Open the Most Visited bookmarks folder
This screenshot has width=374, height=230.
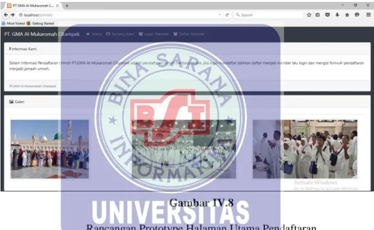click(13, 23)
